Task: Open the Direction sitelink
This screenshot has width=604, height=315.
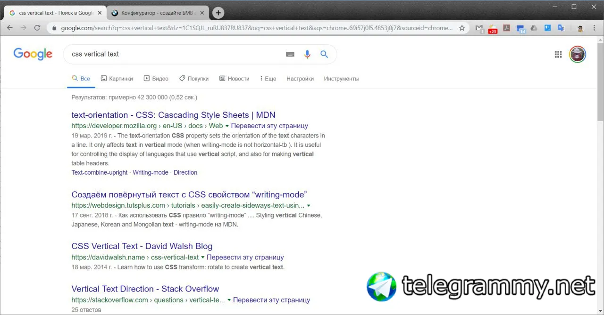Action: tap(185, 172)
